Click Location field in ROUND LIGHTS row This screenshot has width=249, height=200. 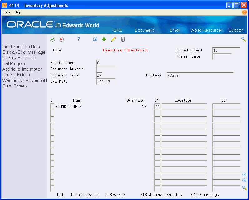coord(184,107)
